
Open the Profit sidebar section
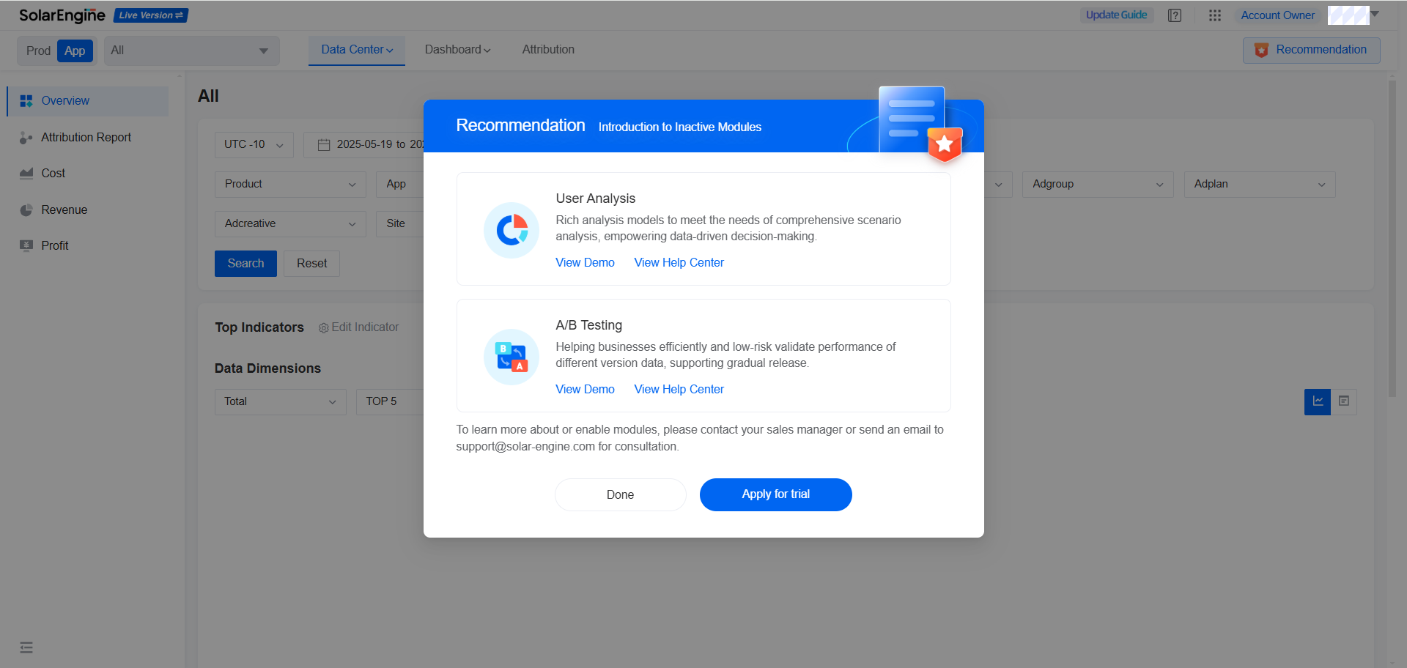[x=56, y=245]
